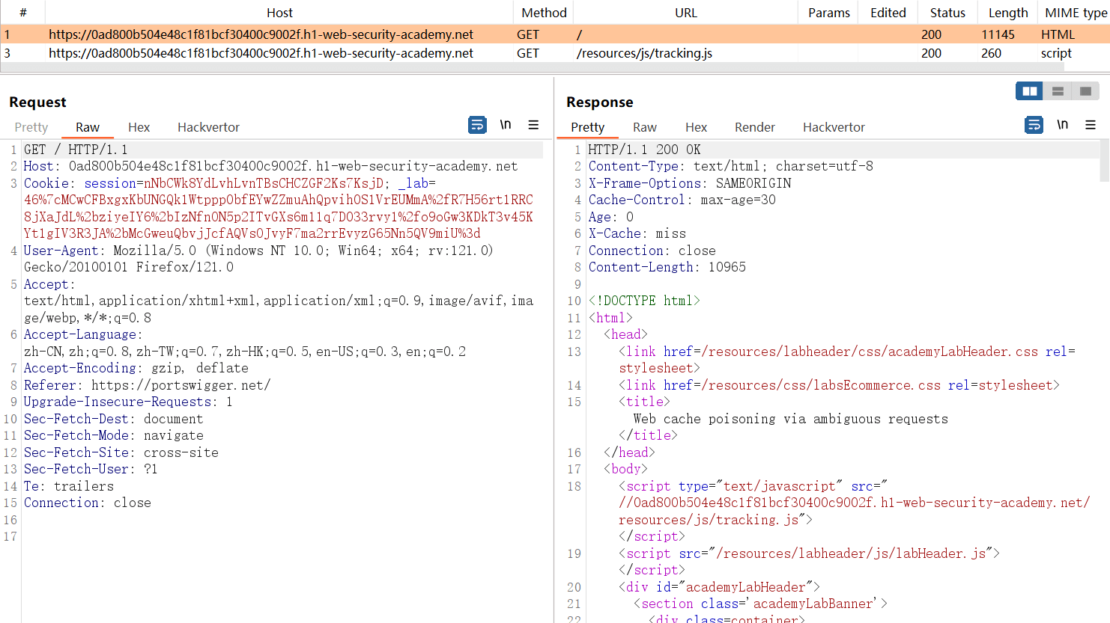This screenshot has width=1110, height=623.
Task: Switch Request view to Pretty tab
Action: (x=31, y=127)
